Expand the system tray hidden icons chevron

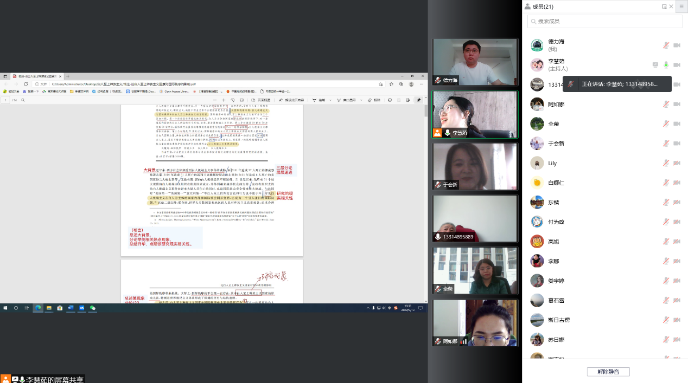click(368, 308)
